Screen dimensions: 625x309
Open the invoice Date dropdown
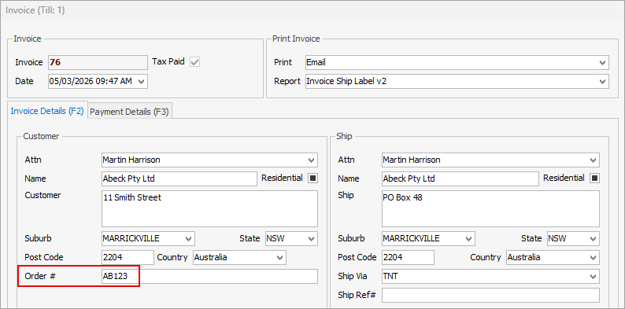tap(141, 81)
